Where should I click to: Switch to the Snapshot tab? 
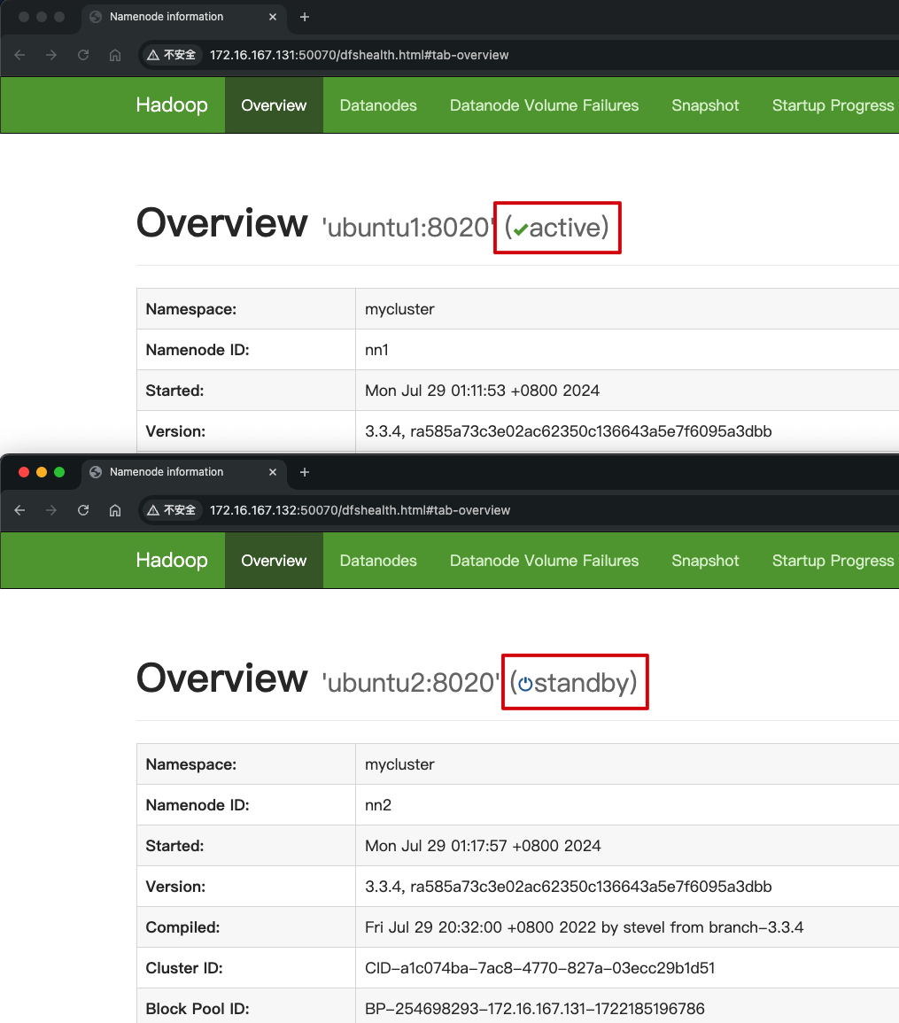705,105
